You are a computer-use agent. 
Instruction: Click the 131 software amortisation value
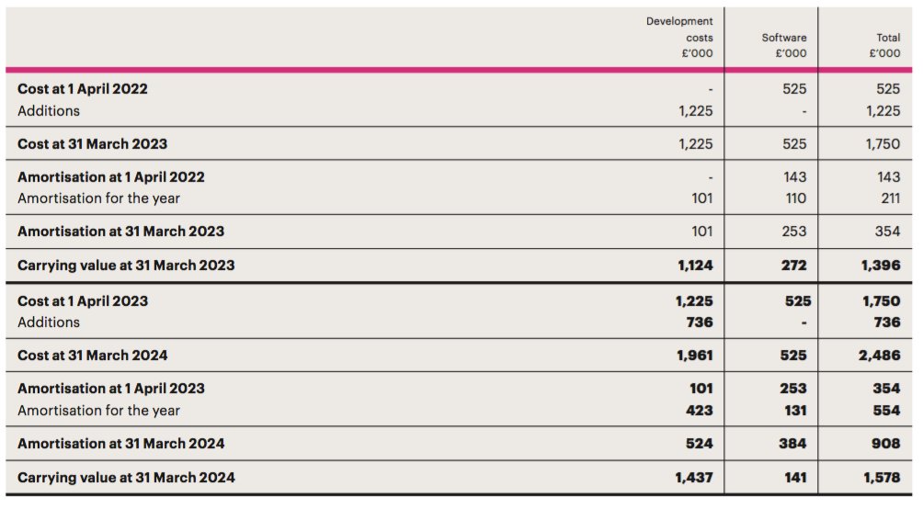click(x=795, y=410)
